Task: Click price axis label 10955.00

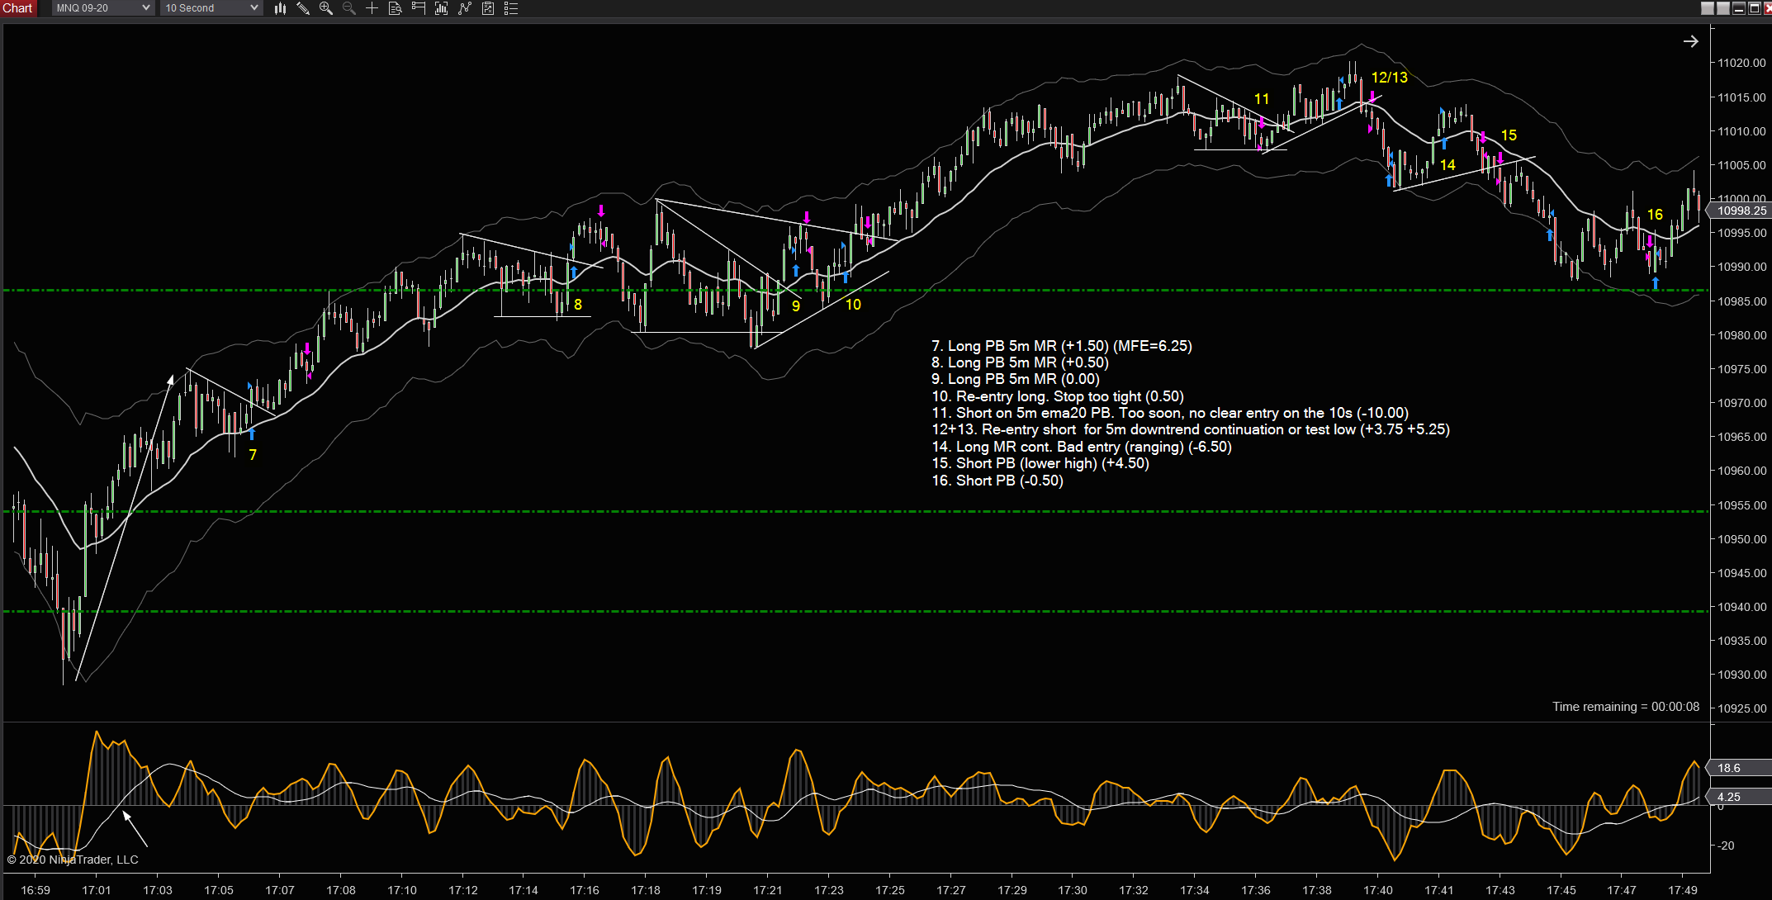Action: tap(1742, 505)
